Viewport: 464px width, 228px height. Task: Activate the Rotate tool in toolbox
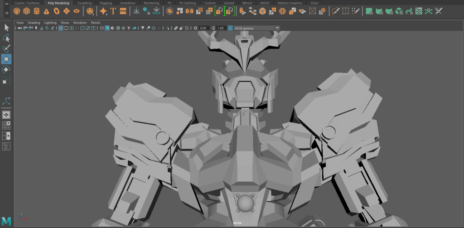[x=6, y=70]
